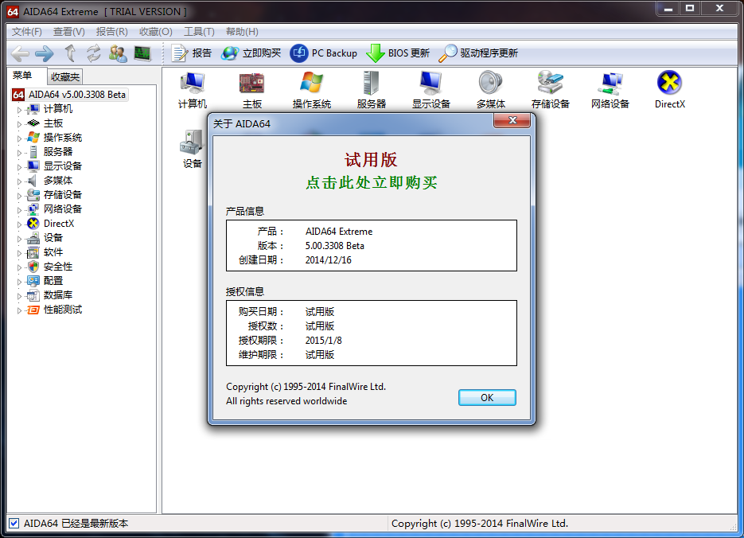Open the DirectX icon in main pane

[669, 90]
